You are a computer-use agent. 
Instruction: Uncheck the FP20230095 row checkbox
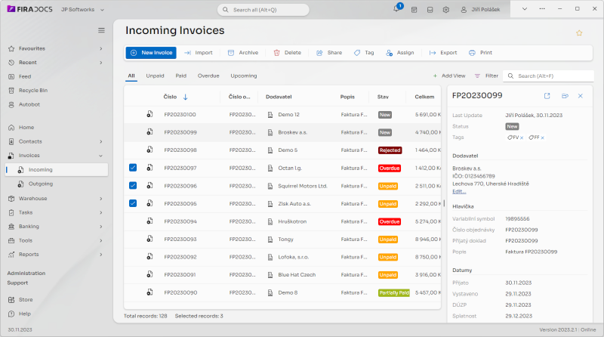coord(133,203)
